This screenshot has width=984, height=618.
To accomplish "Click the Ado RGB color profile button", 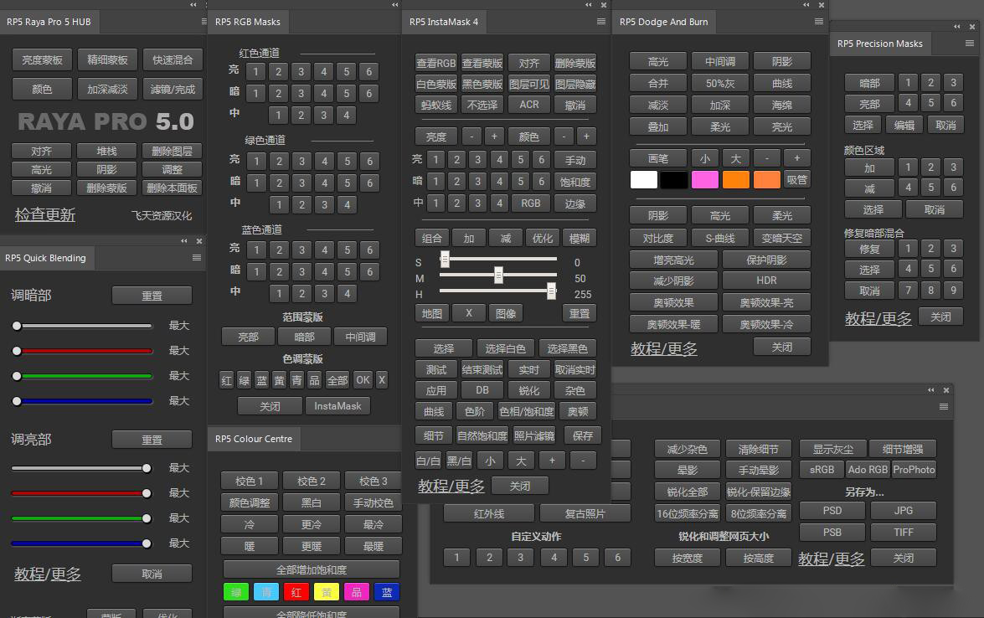I will pyautogui.click(x=868, y=469).
